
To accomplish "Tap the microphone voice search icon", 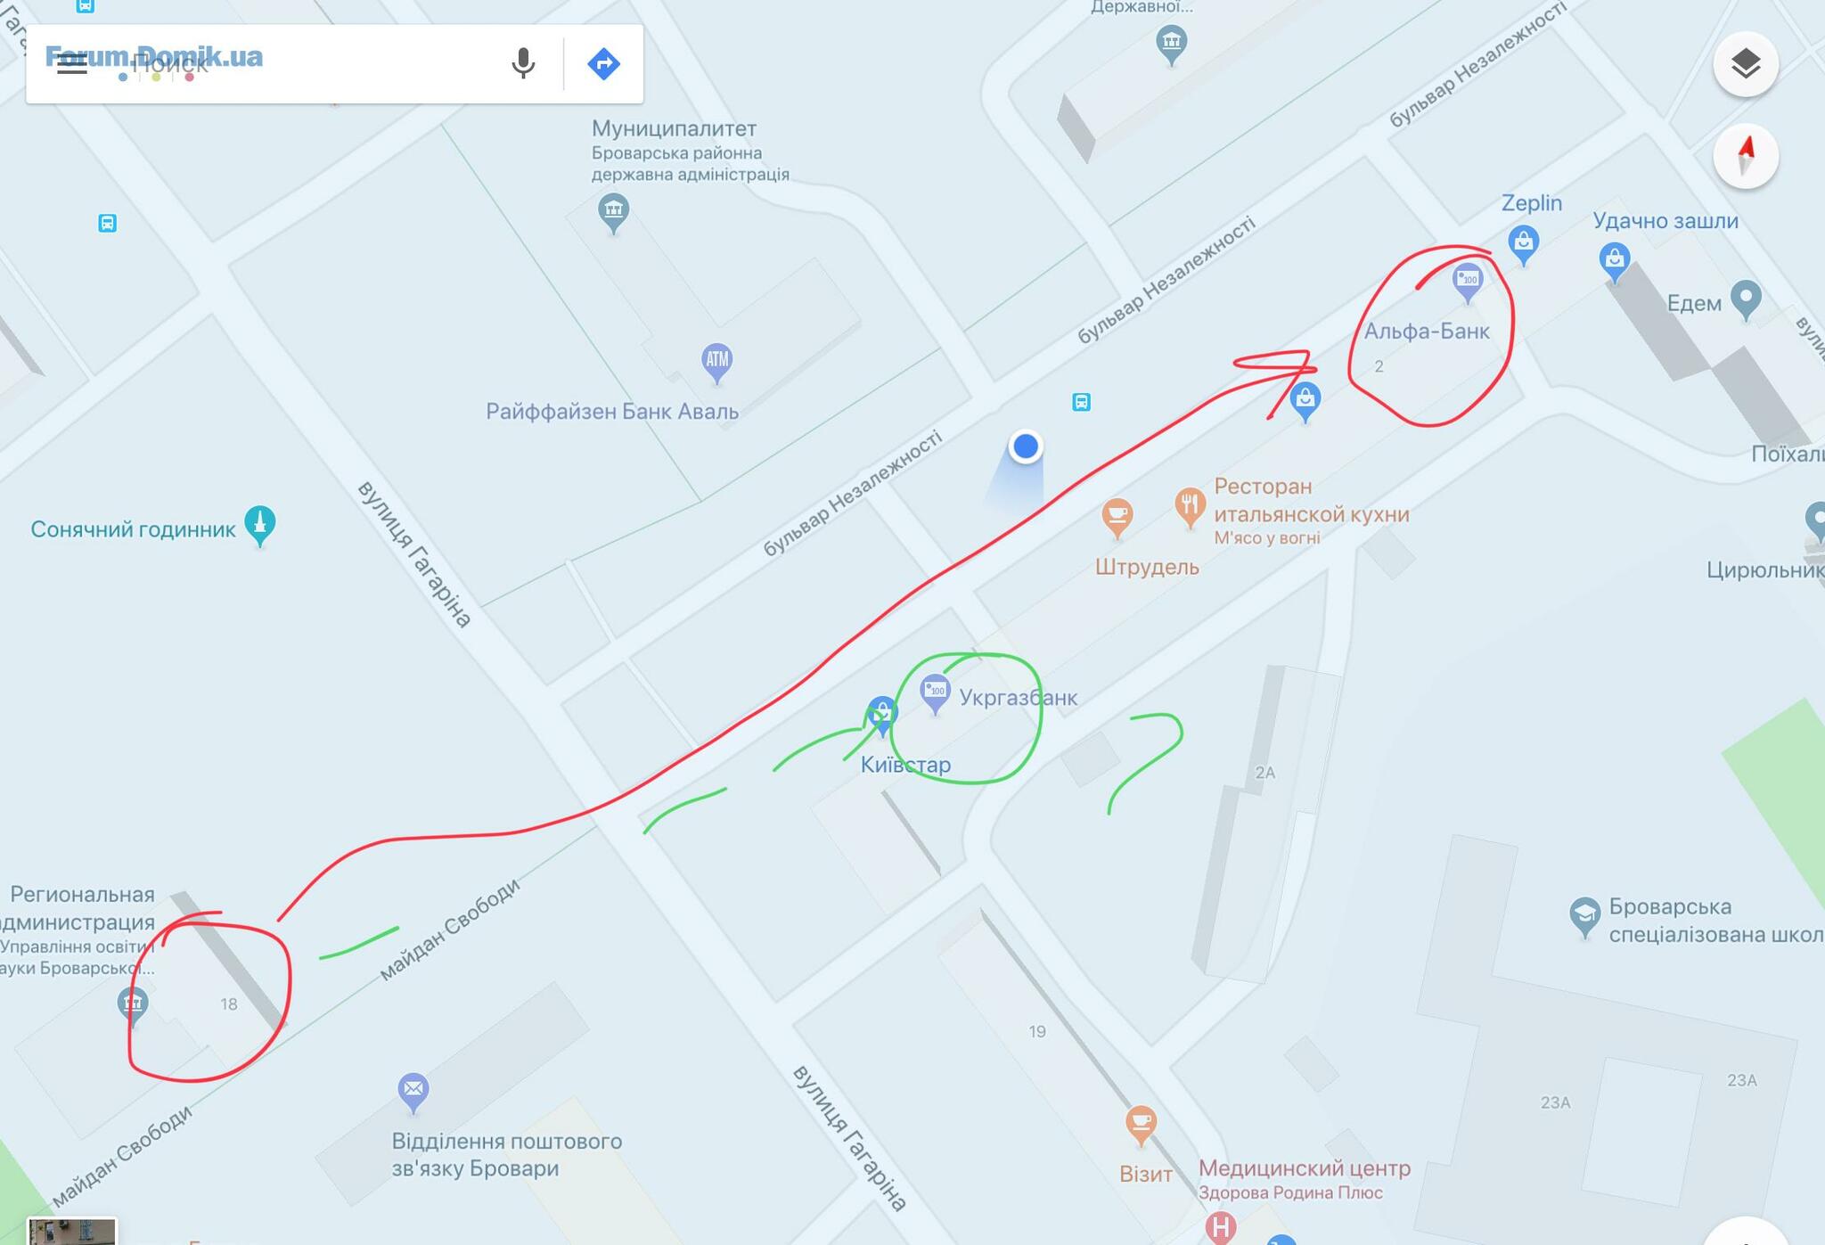I will pyautogui.click(x=524, y=63).
